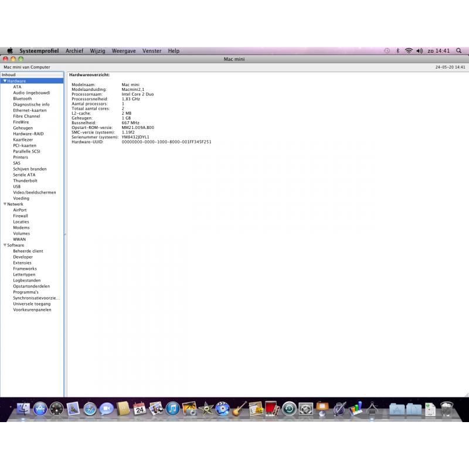Launch Safari from the dock
469x469 pixels.
pyautogui.click(x=90, y=409)
